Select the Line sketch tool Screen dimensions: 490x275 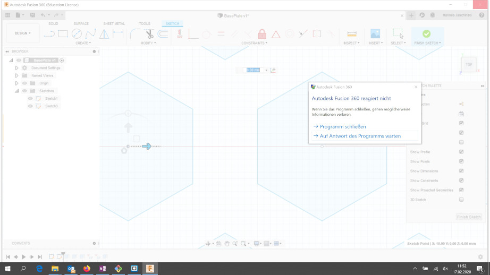pos(49,34)
